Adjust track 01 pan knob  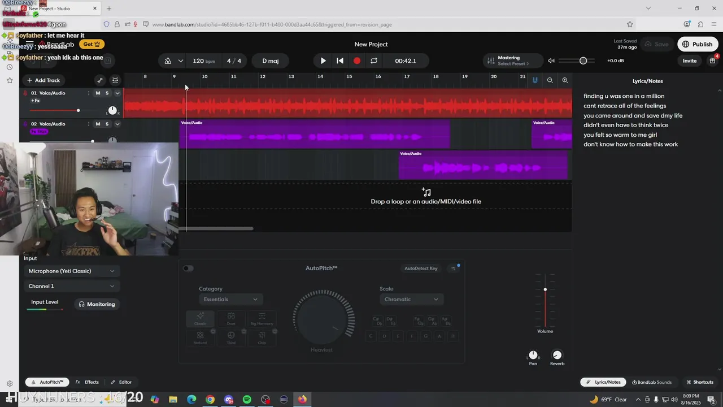point(112,110)
